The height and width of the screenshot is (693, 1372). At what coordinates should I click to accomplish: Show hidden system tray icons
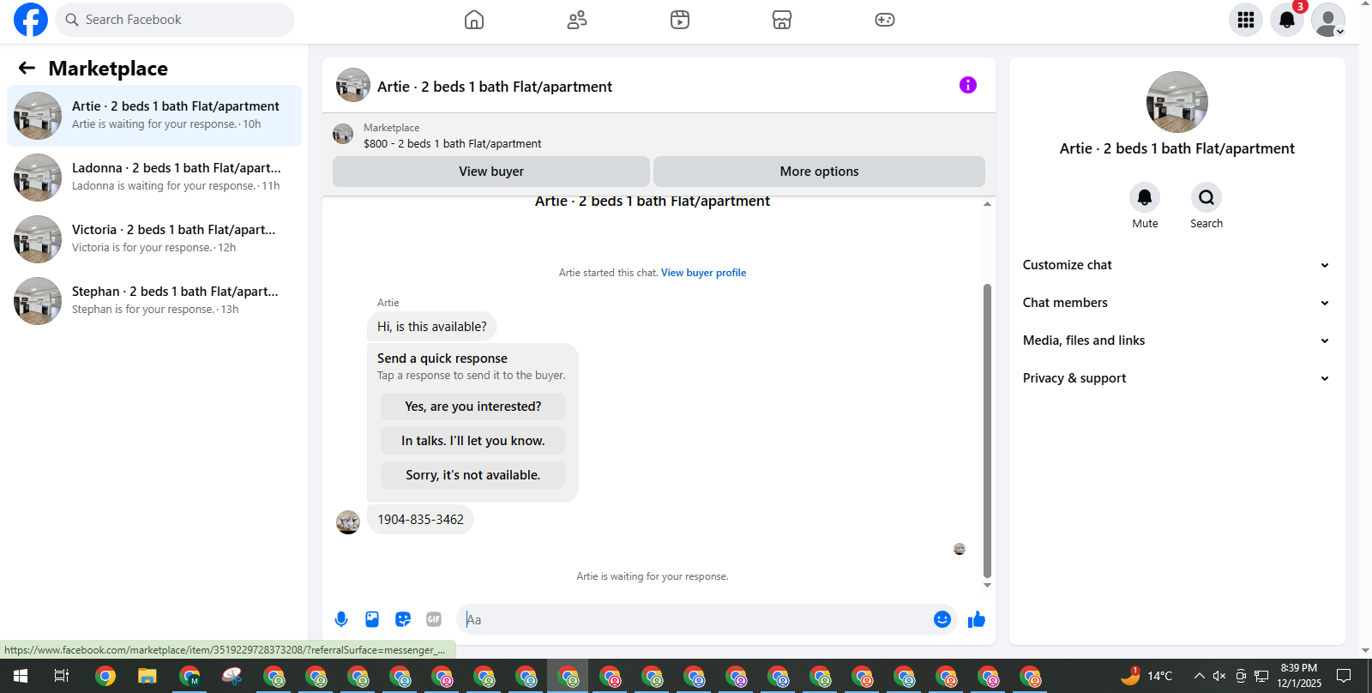[1199, 676]
